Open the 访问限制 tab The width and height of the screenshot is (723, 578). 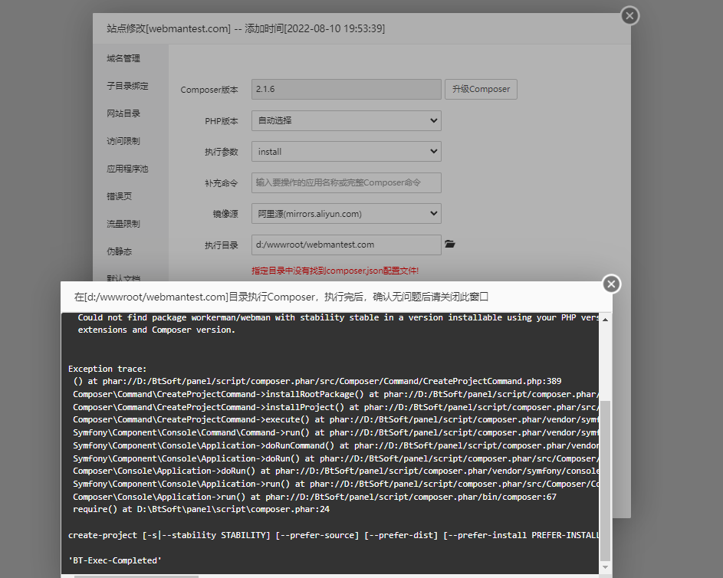tap(123, 141)
